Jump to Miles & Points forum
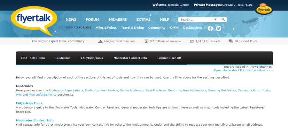Screen dimensions: 288x132 pyautogui.click(x=106, y=28)
